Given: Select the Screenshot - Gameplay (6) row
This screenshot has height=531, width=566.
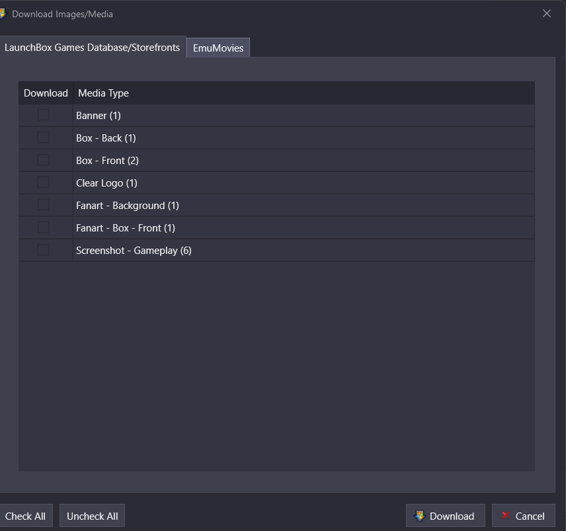Looking at the screenshot, I should click(x=276, y=250).
